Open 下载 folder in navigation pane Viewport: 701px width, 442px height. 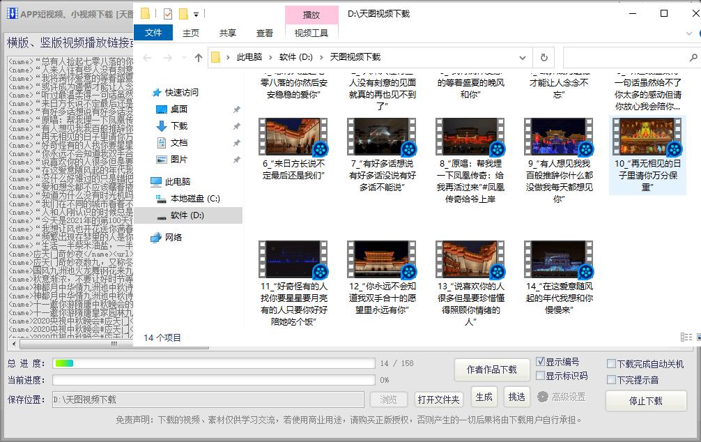pos(179,125)
